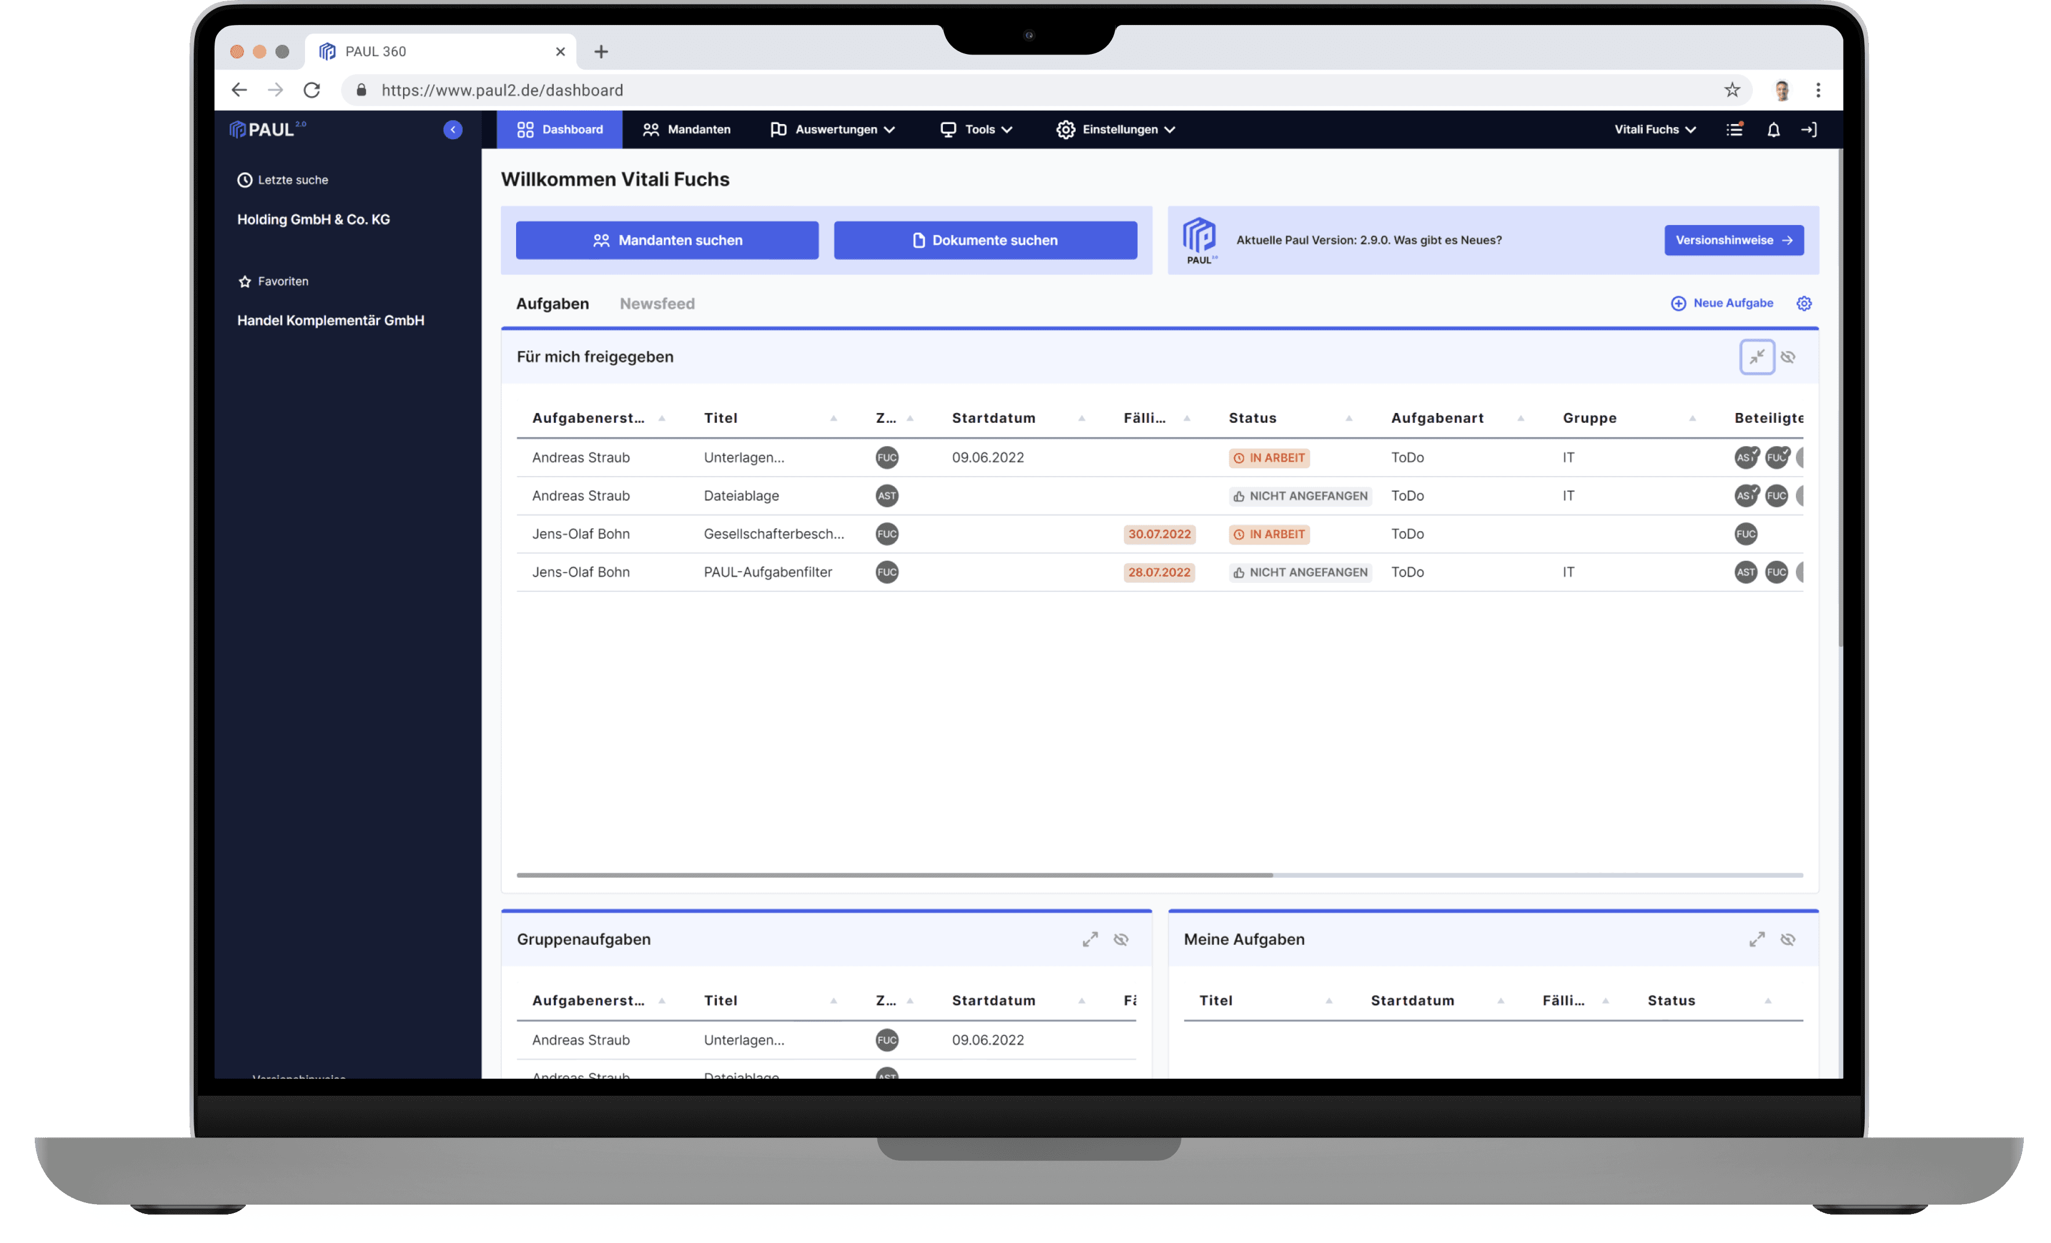
Task: Click the horizontal scrollbar of Für mich freigegeben table
Action: [x=894, y=875]
